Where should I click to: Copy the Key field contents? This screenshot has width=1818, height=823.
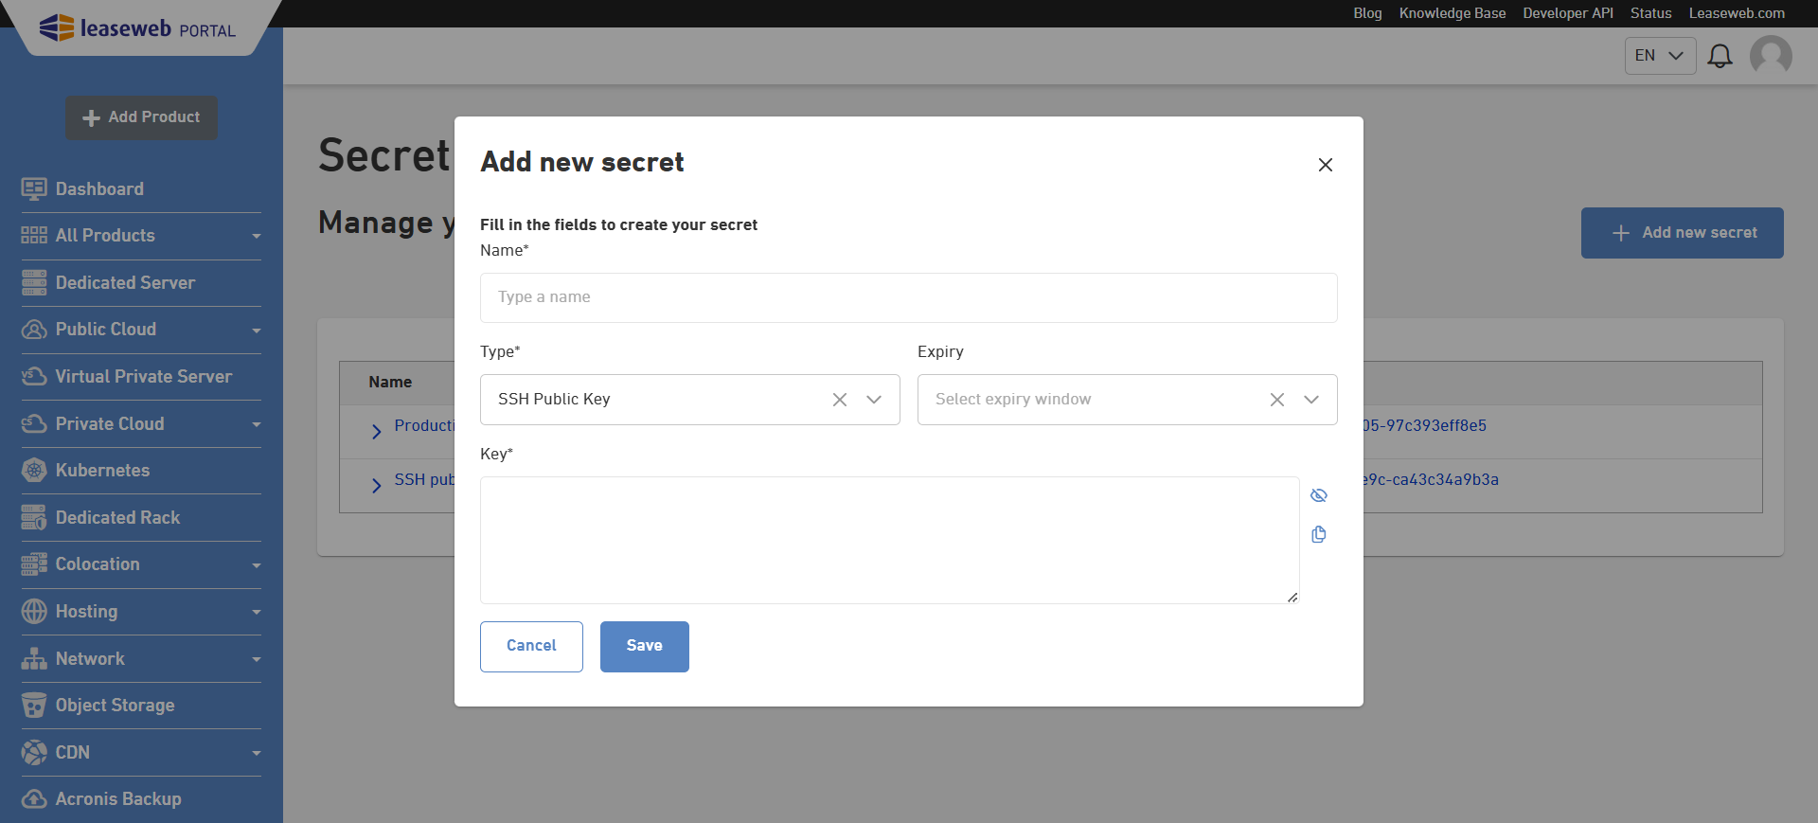1319,534
